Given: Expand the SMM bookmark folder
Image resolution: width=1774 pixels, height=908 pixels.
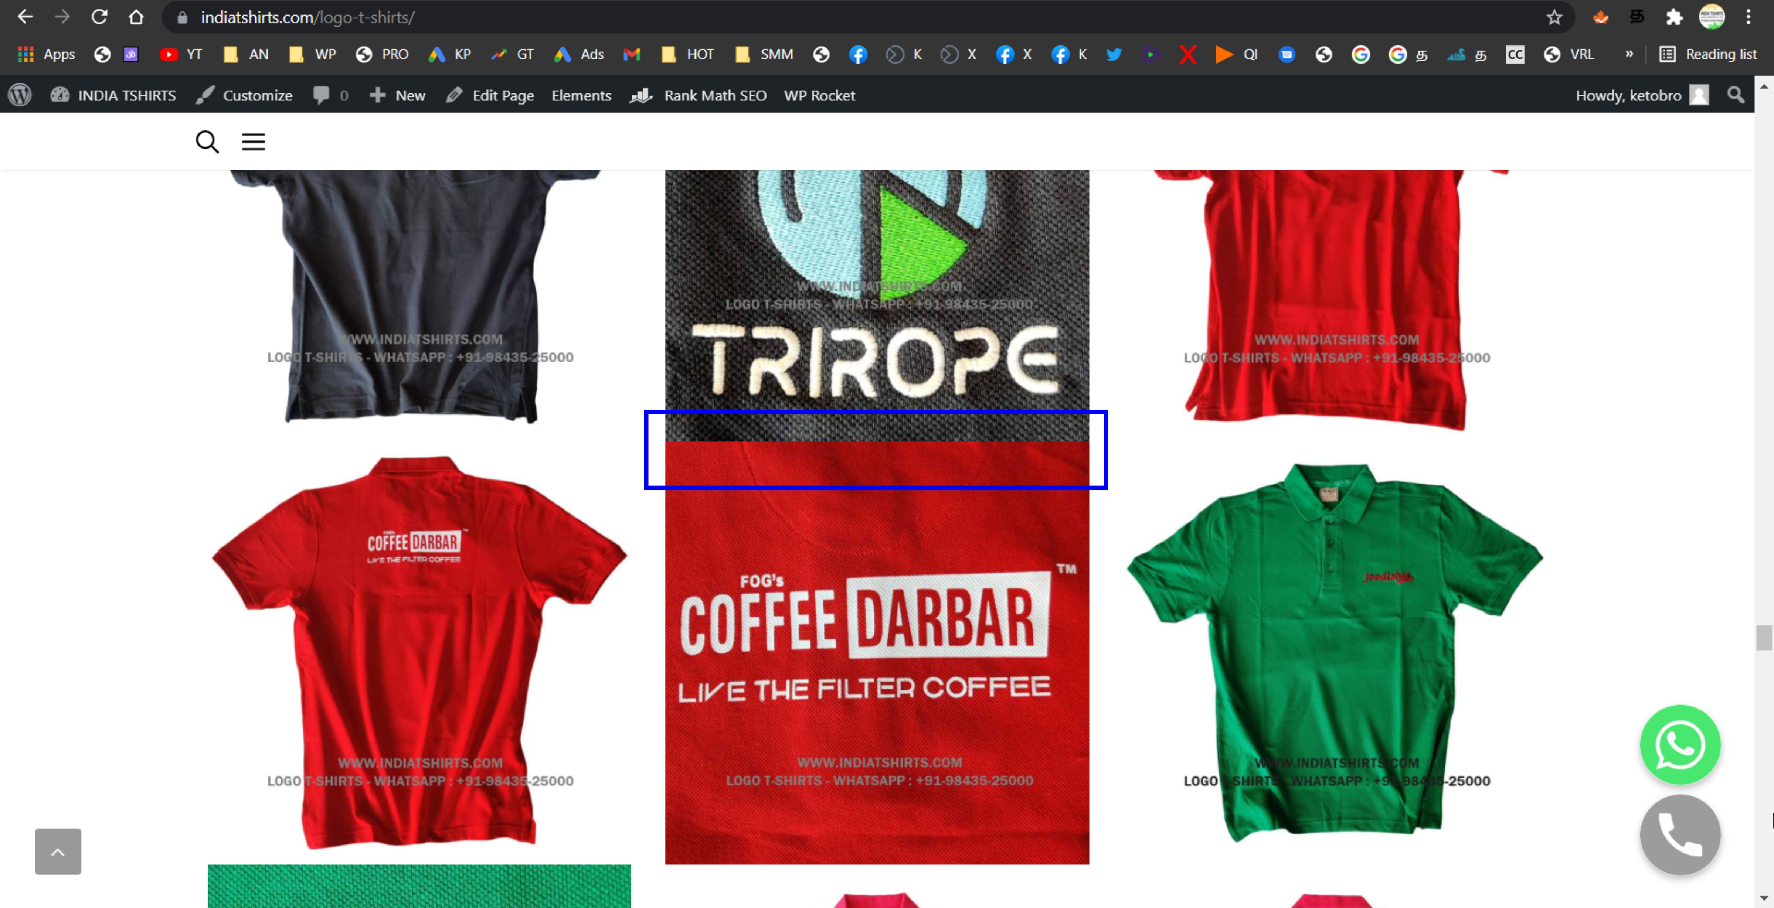Looking at the screenshot, I should (x=764, y=54).
